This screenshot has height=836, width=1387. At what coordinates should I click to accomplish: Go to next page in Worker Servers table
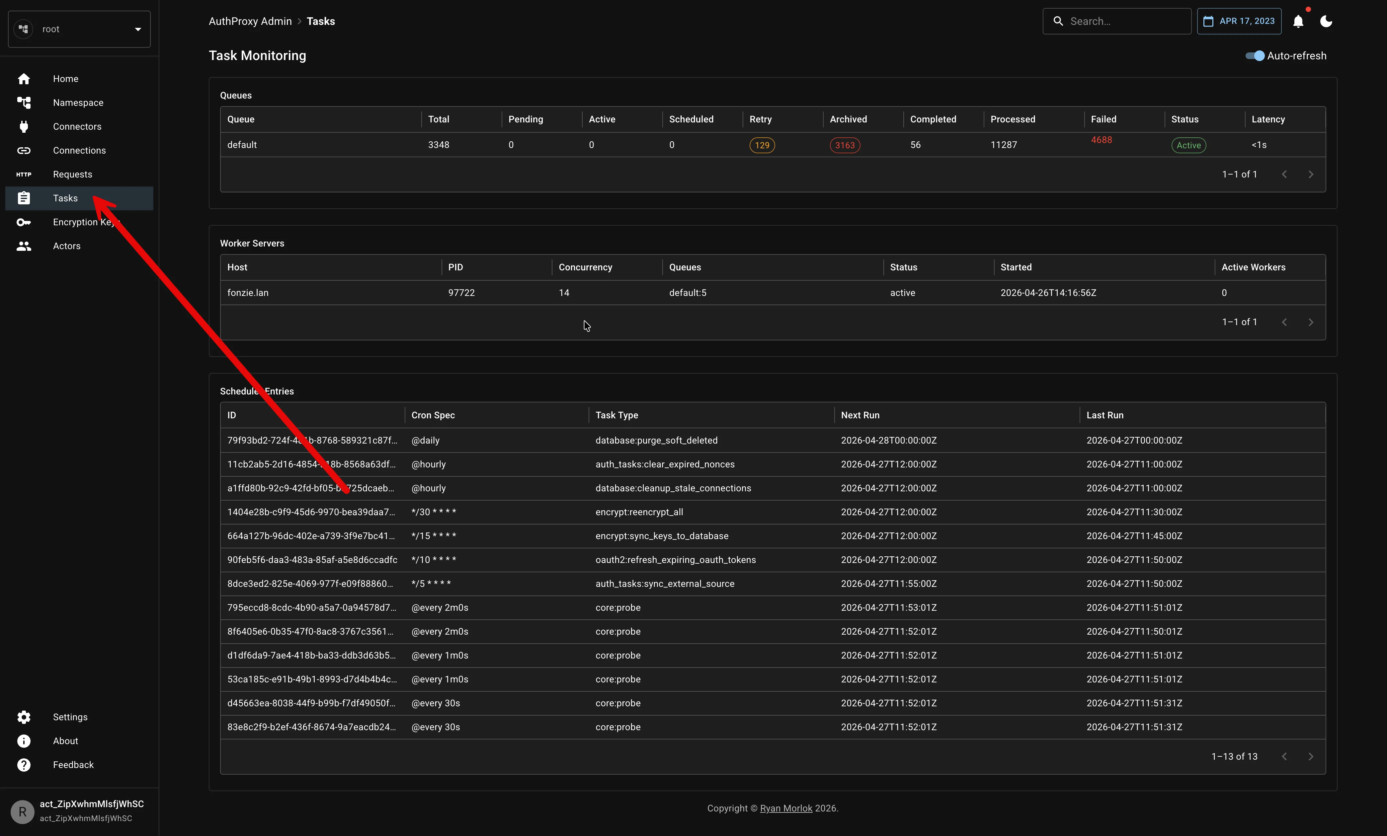[1310, 322]
